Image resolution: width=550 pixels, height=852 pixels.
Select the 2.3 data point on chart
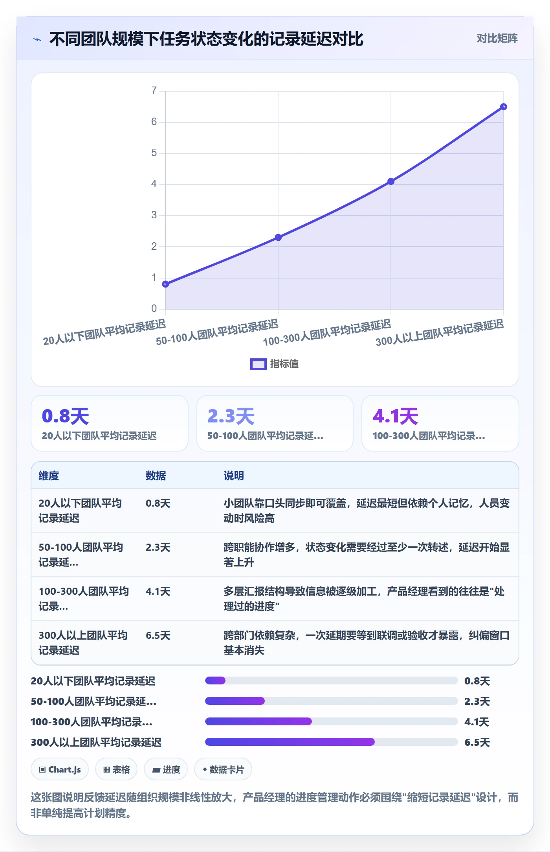[278, 237]
